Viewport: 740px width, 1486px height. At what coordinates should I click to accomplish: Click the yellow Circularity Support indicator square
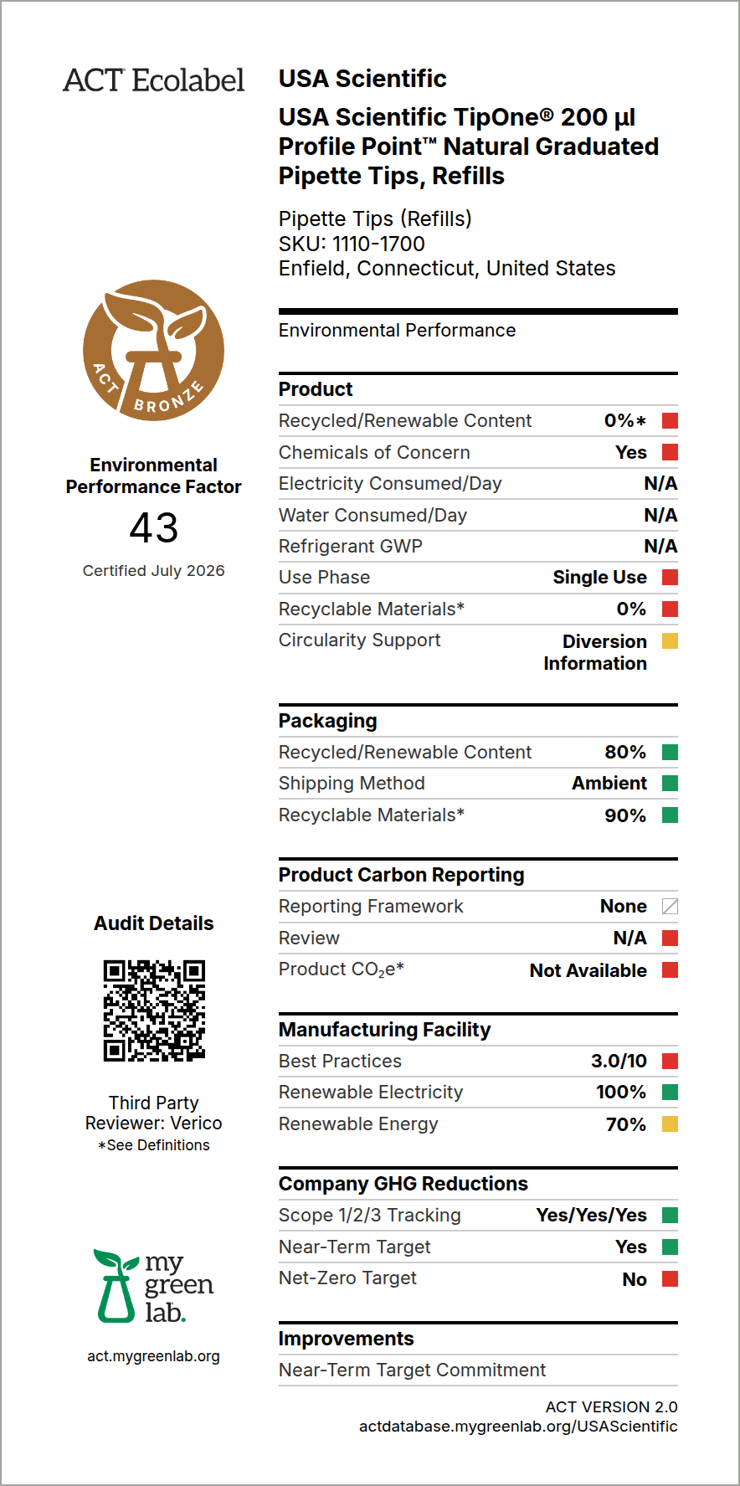[x=670, y=641]
